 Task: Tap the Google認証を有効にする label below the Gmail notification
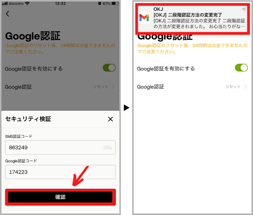coord(166,69)
